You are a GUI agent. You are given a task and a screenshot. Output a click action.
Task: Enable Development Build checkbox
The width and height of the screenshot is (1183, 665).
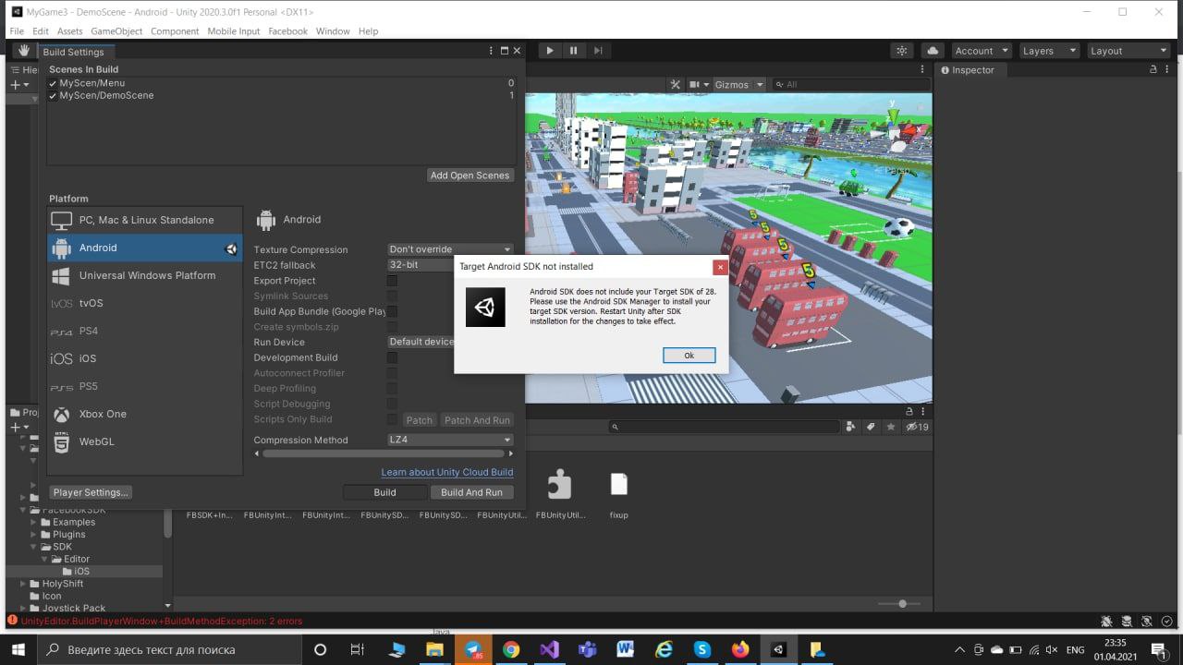coord(392,357)
